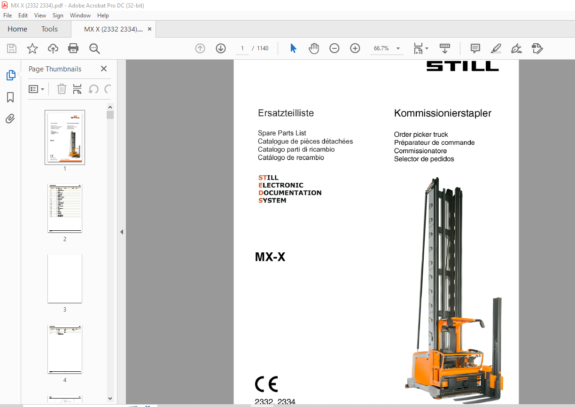
Task: Expand the fit page options arrow
Action: point(427,48)
